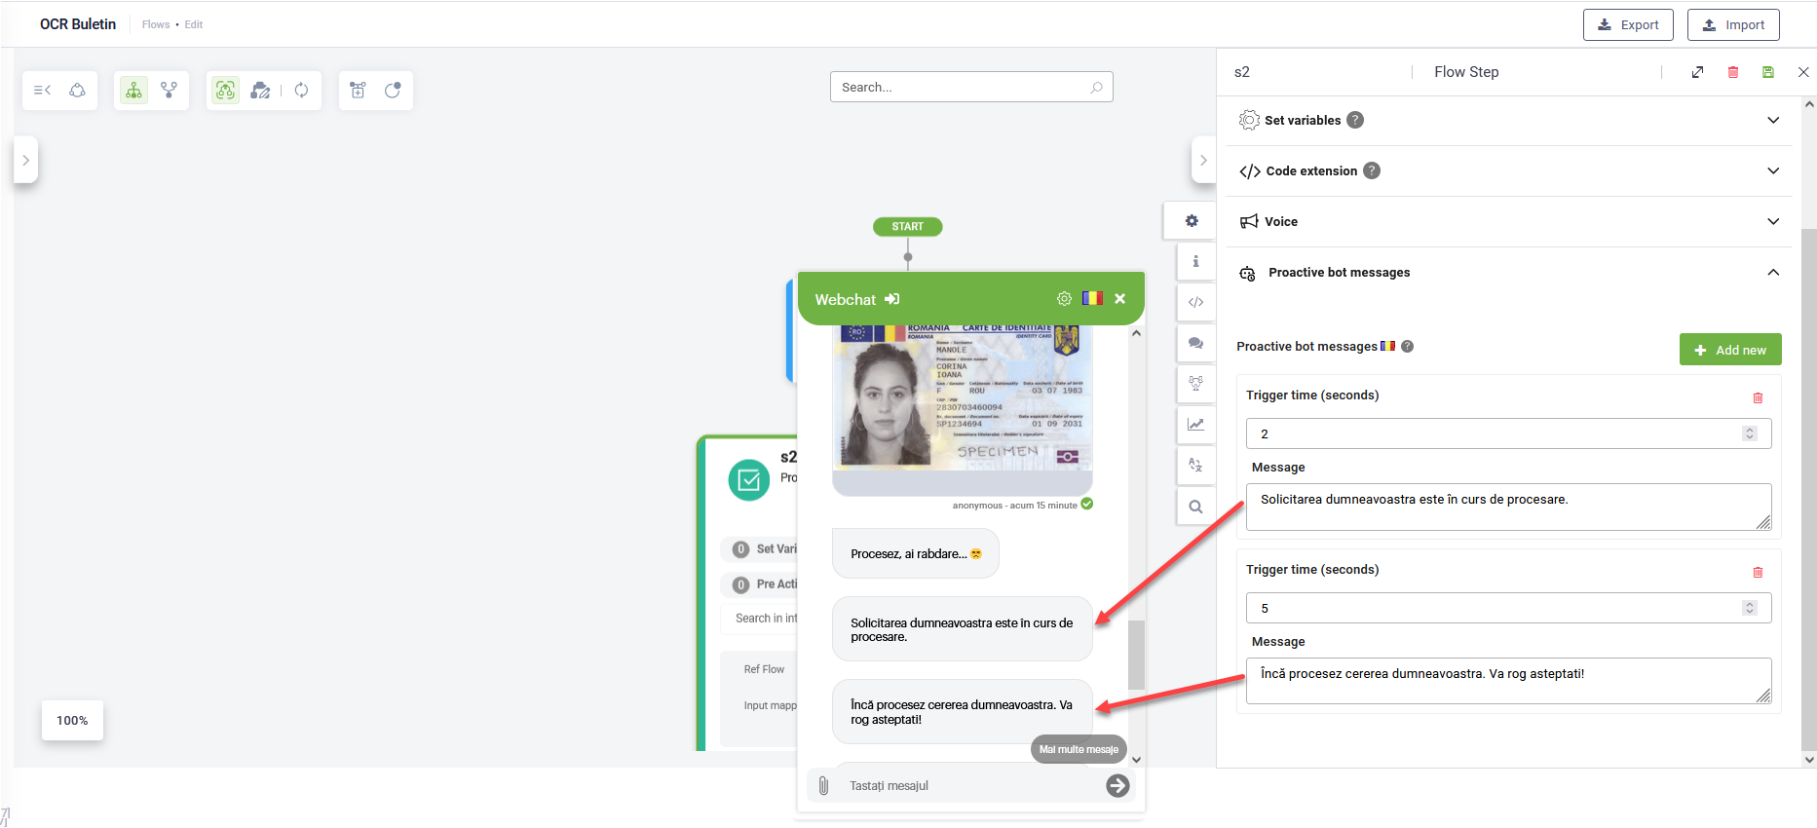Expand the Set variables section
1817x828 pixels.
point(1772,120)
